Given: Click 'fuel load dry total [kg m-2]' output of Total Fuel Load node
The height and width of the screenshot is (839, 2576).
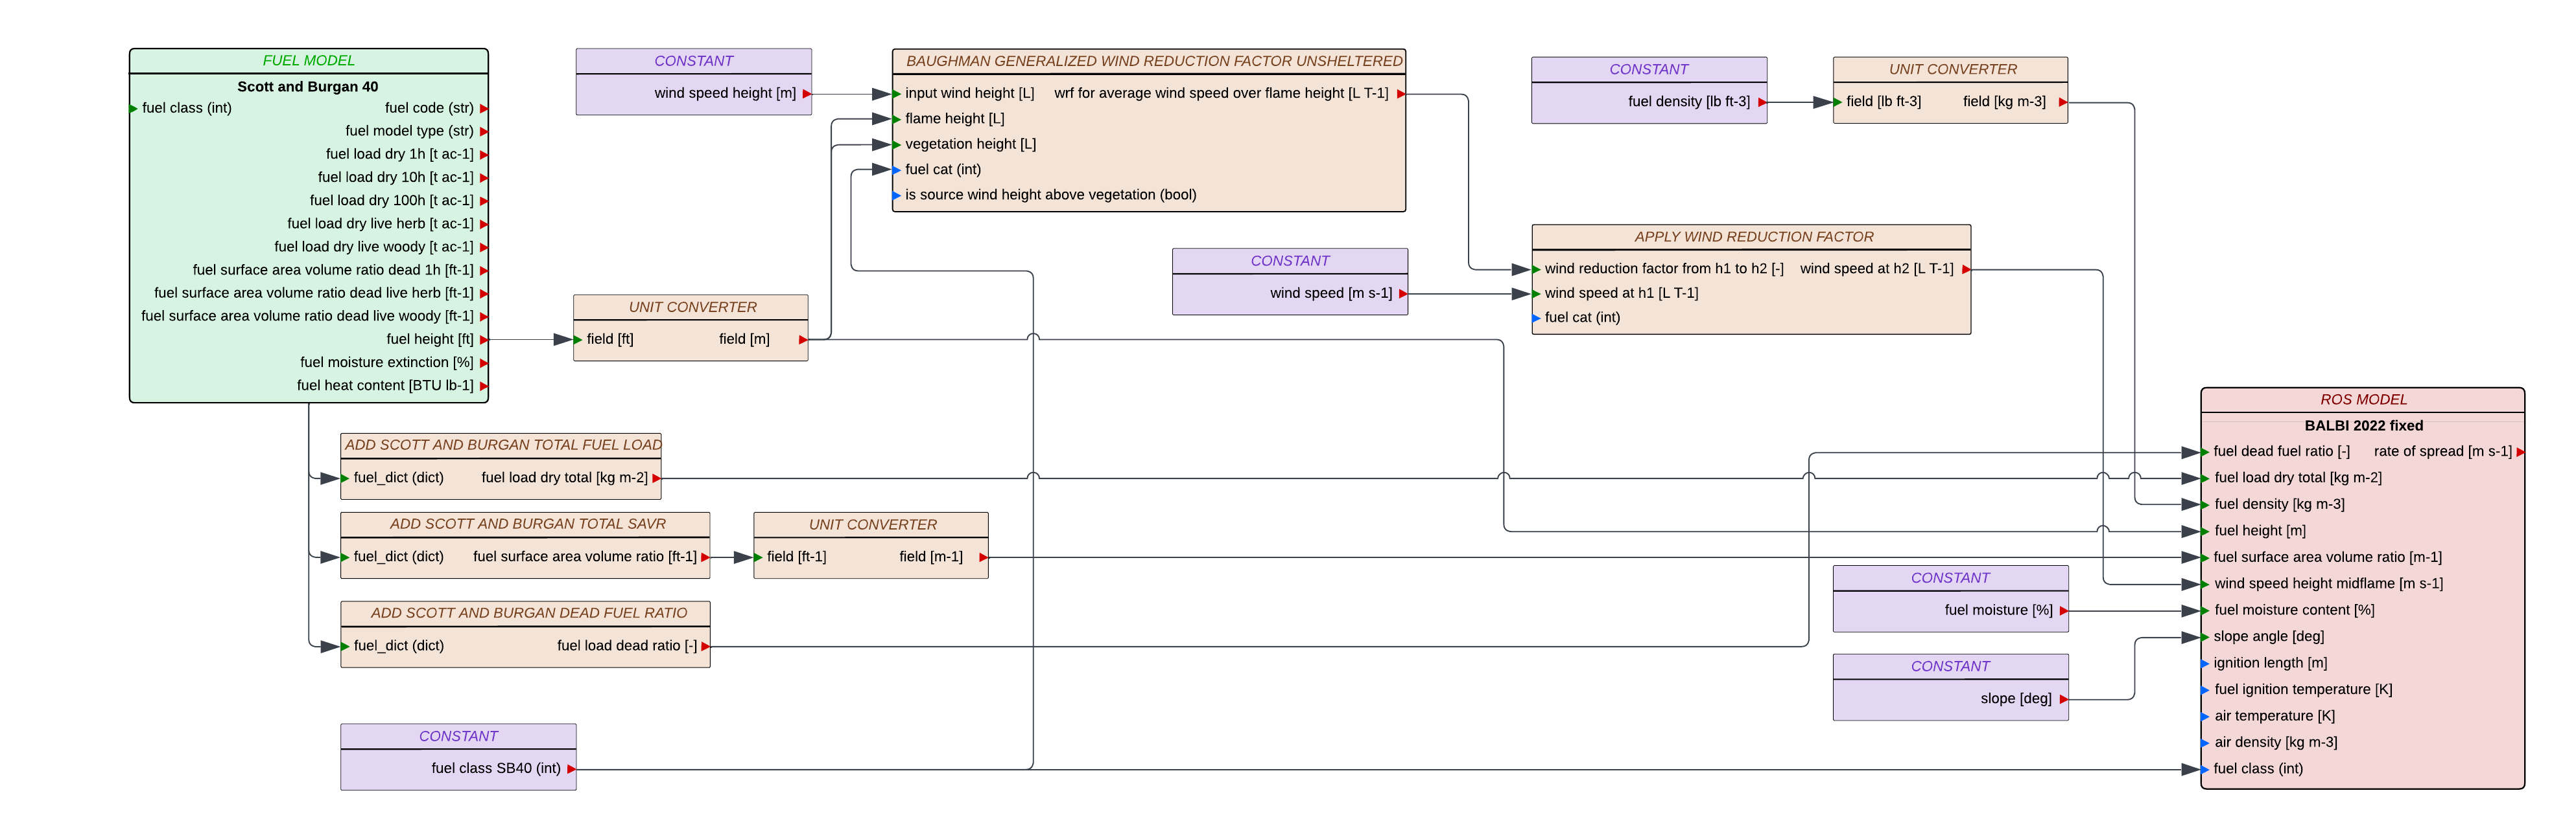Looking at the screenshot, I should click(x=564, y=478).
